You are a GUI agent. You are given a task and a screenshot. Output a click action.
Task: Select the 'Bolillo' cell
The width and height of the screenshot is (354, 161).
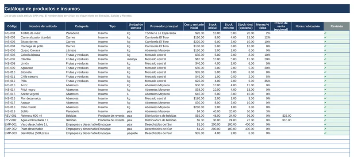pyautogui.click(x=43, y=111)
